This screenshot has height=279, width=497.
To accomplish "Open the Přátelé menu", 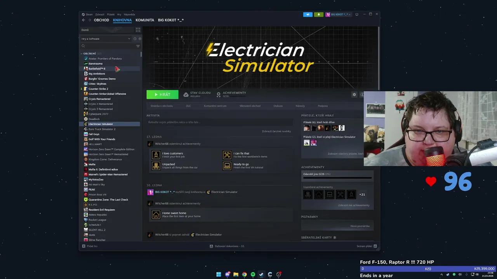I will coord(111,14).
